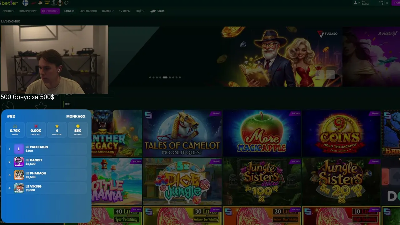Click PROMO badge on More Magic Apple
The image size is (400, 225).
296,113
